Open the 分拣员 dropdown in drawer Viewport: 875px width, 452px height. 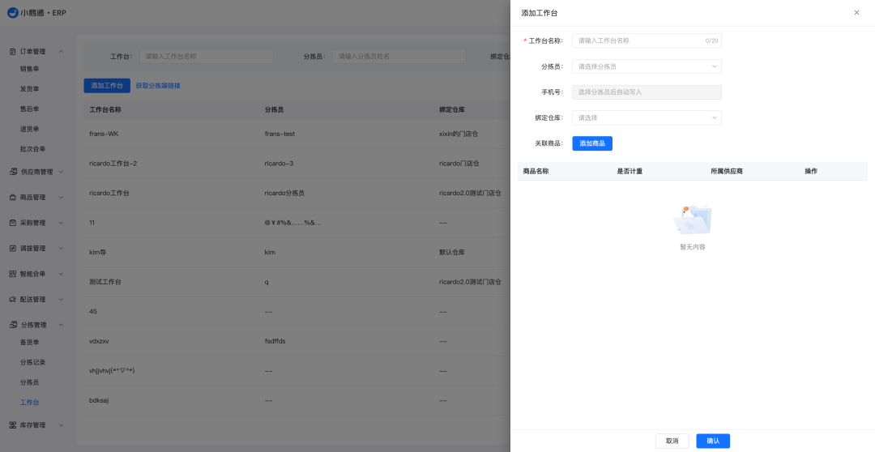click(x=647, y=66)
